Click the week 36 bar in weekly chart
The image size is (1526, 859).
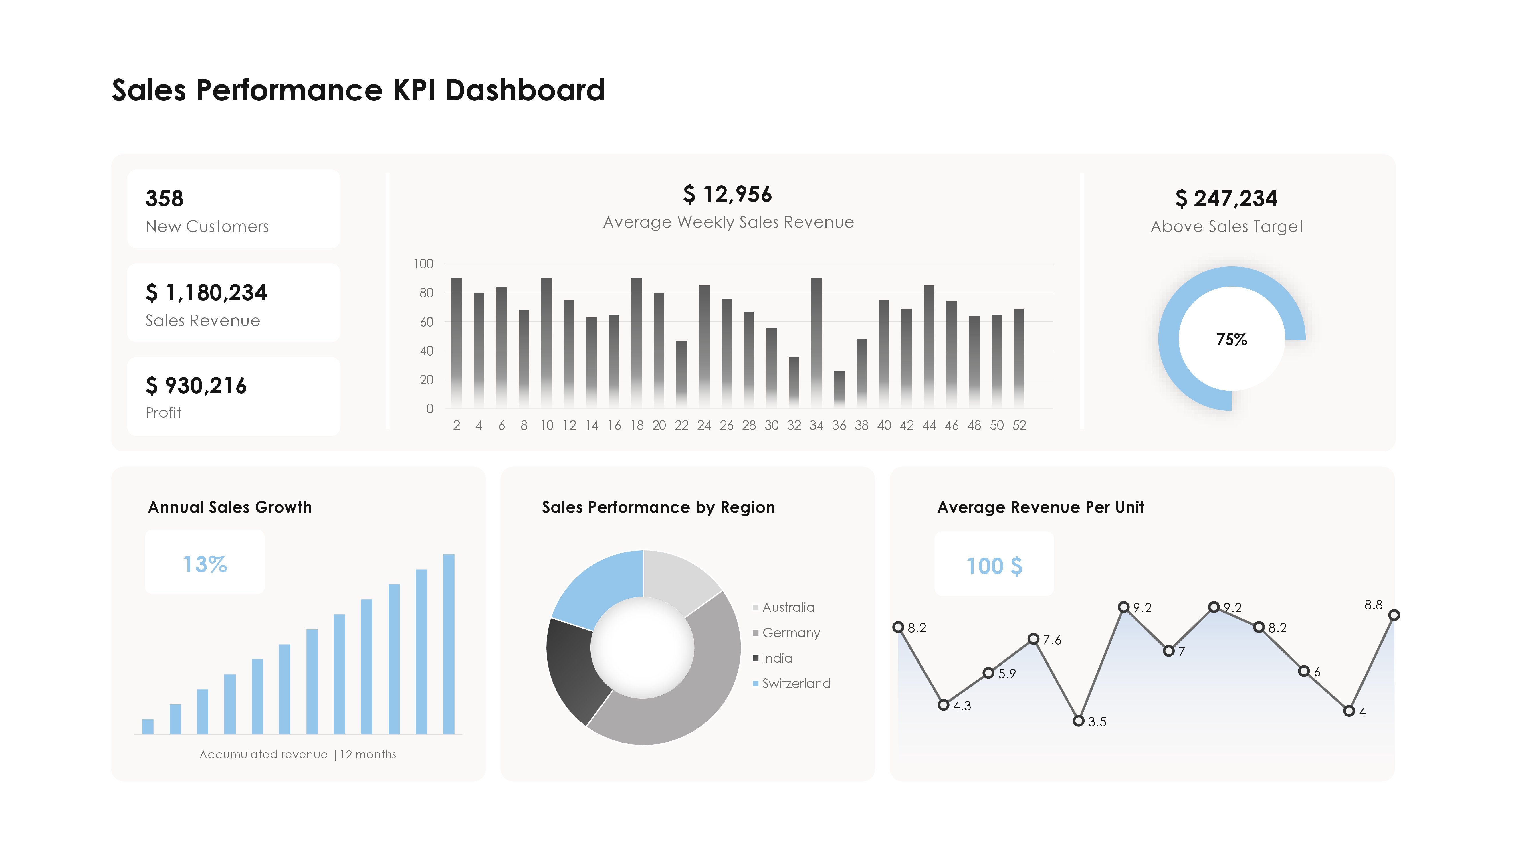(x=839, y=390)
